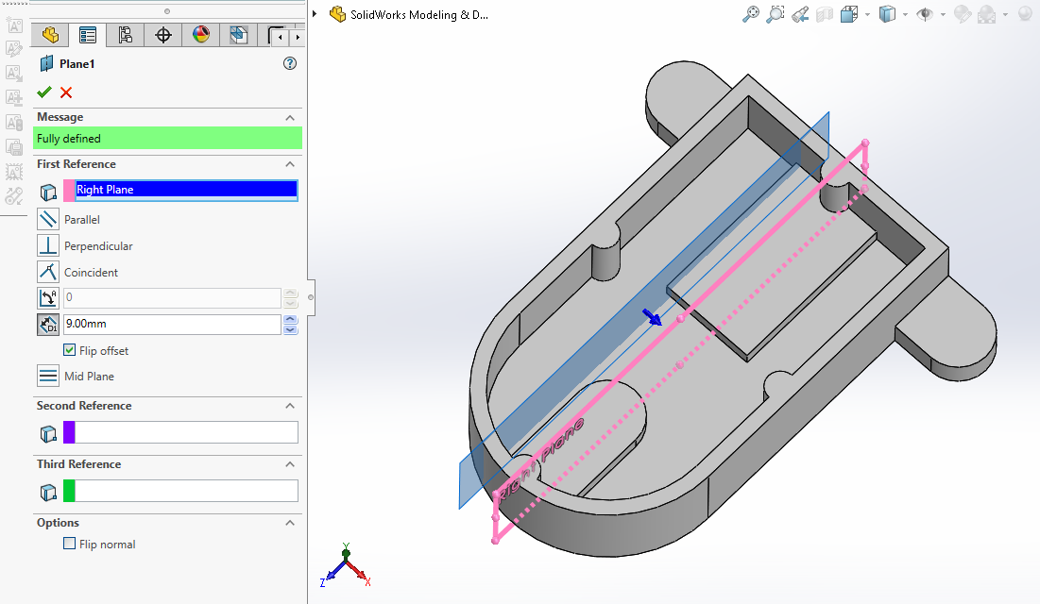This screenshot has height=604, width=1040.
Task: Open Plane1 help question mark
Action: [290, 64]
